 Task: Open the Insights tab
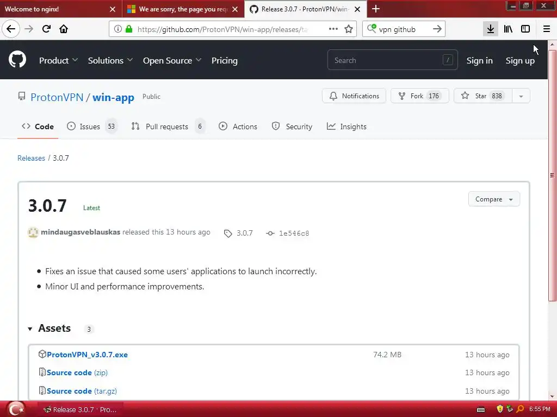[x=346, y=127]
